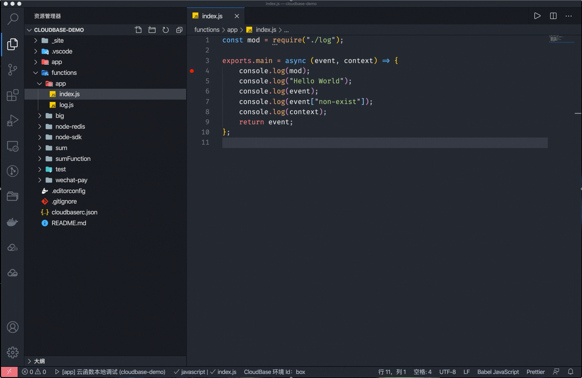
Task: Click CloudBase 环境 Id: box status item
Action: click(274, 372)
